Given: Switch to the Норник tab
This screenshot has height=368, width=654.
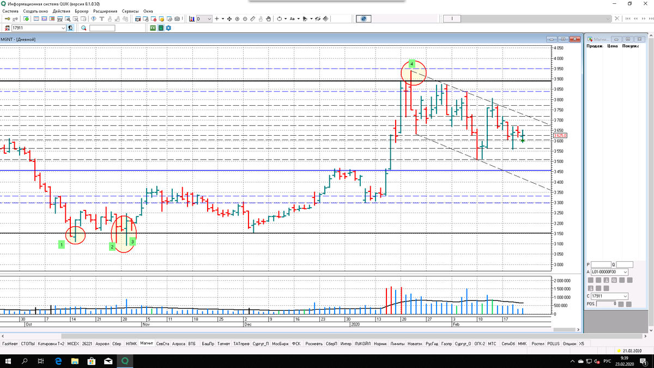Looking at the screenshot, I should [x=380, y=344].
